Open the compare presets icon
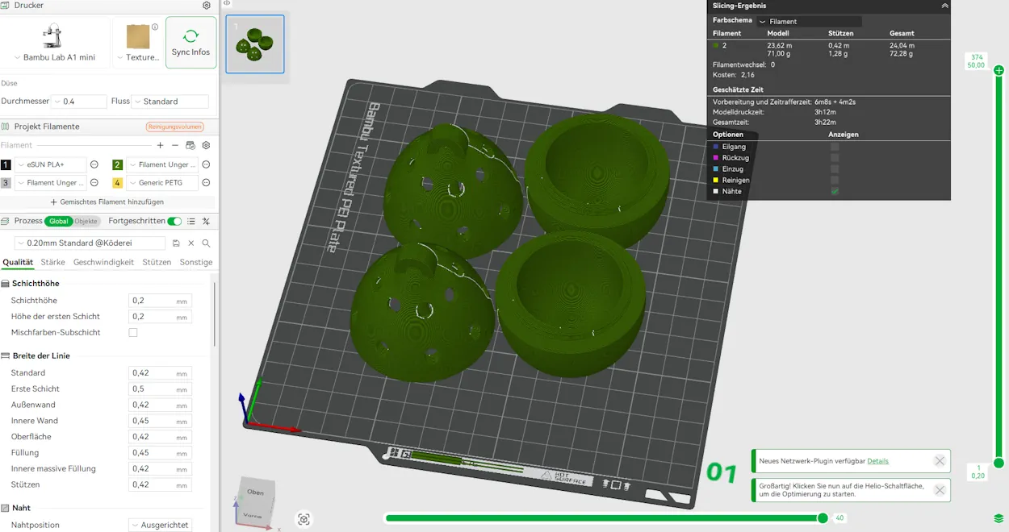This screenshot has width=1009, height=532. 206,221
